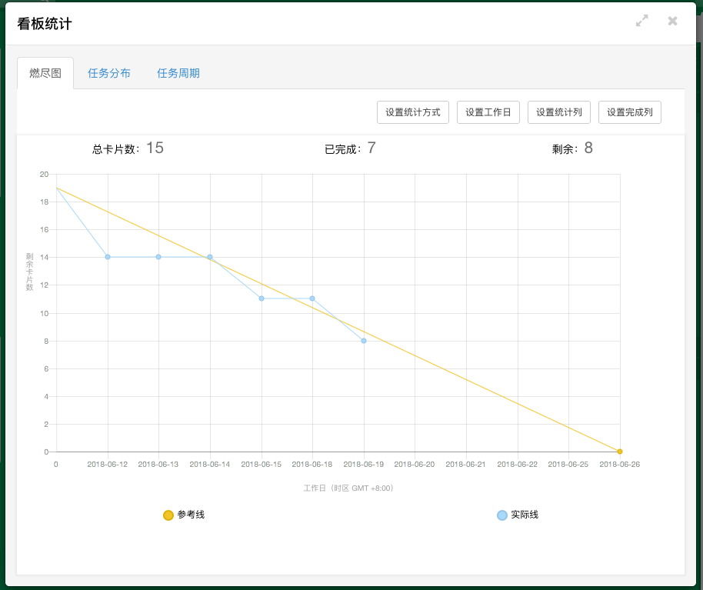The width and height of the screenshot is (703, 590).
Task: Click the 工作日 time zone axis title
Action: click(x=348, y=488)
